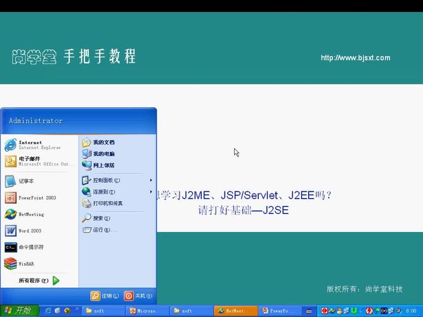Launch 记事本 from the Start menu
Screen dimensions: 423x317
pos(39,181)
